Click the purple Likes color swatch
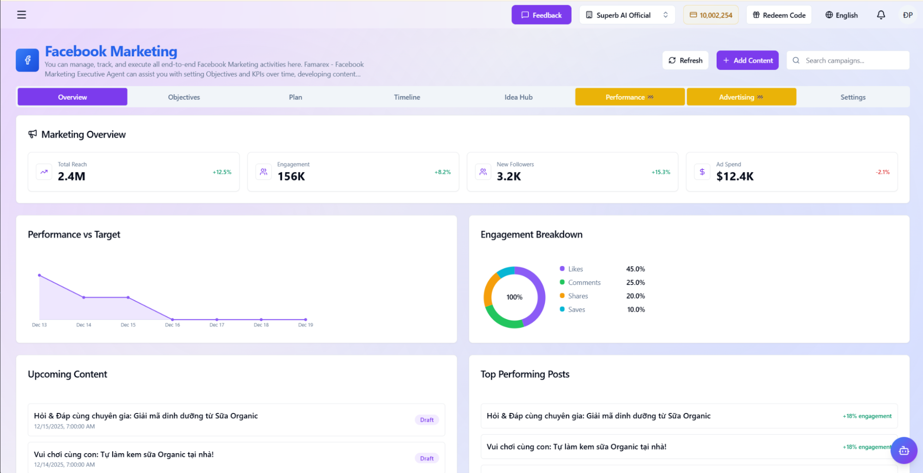Screen dimensions: 923x473 tap(561, 268)
